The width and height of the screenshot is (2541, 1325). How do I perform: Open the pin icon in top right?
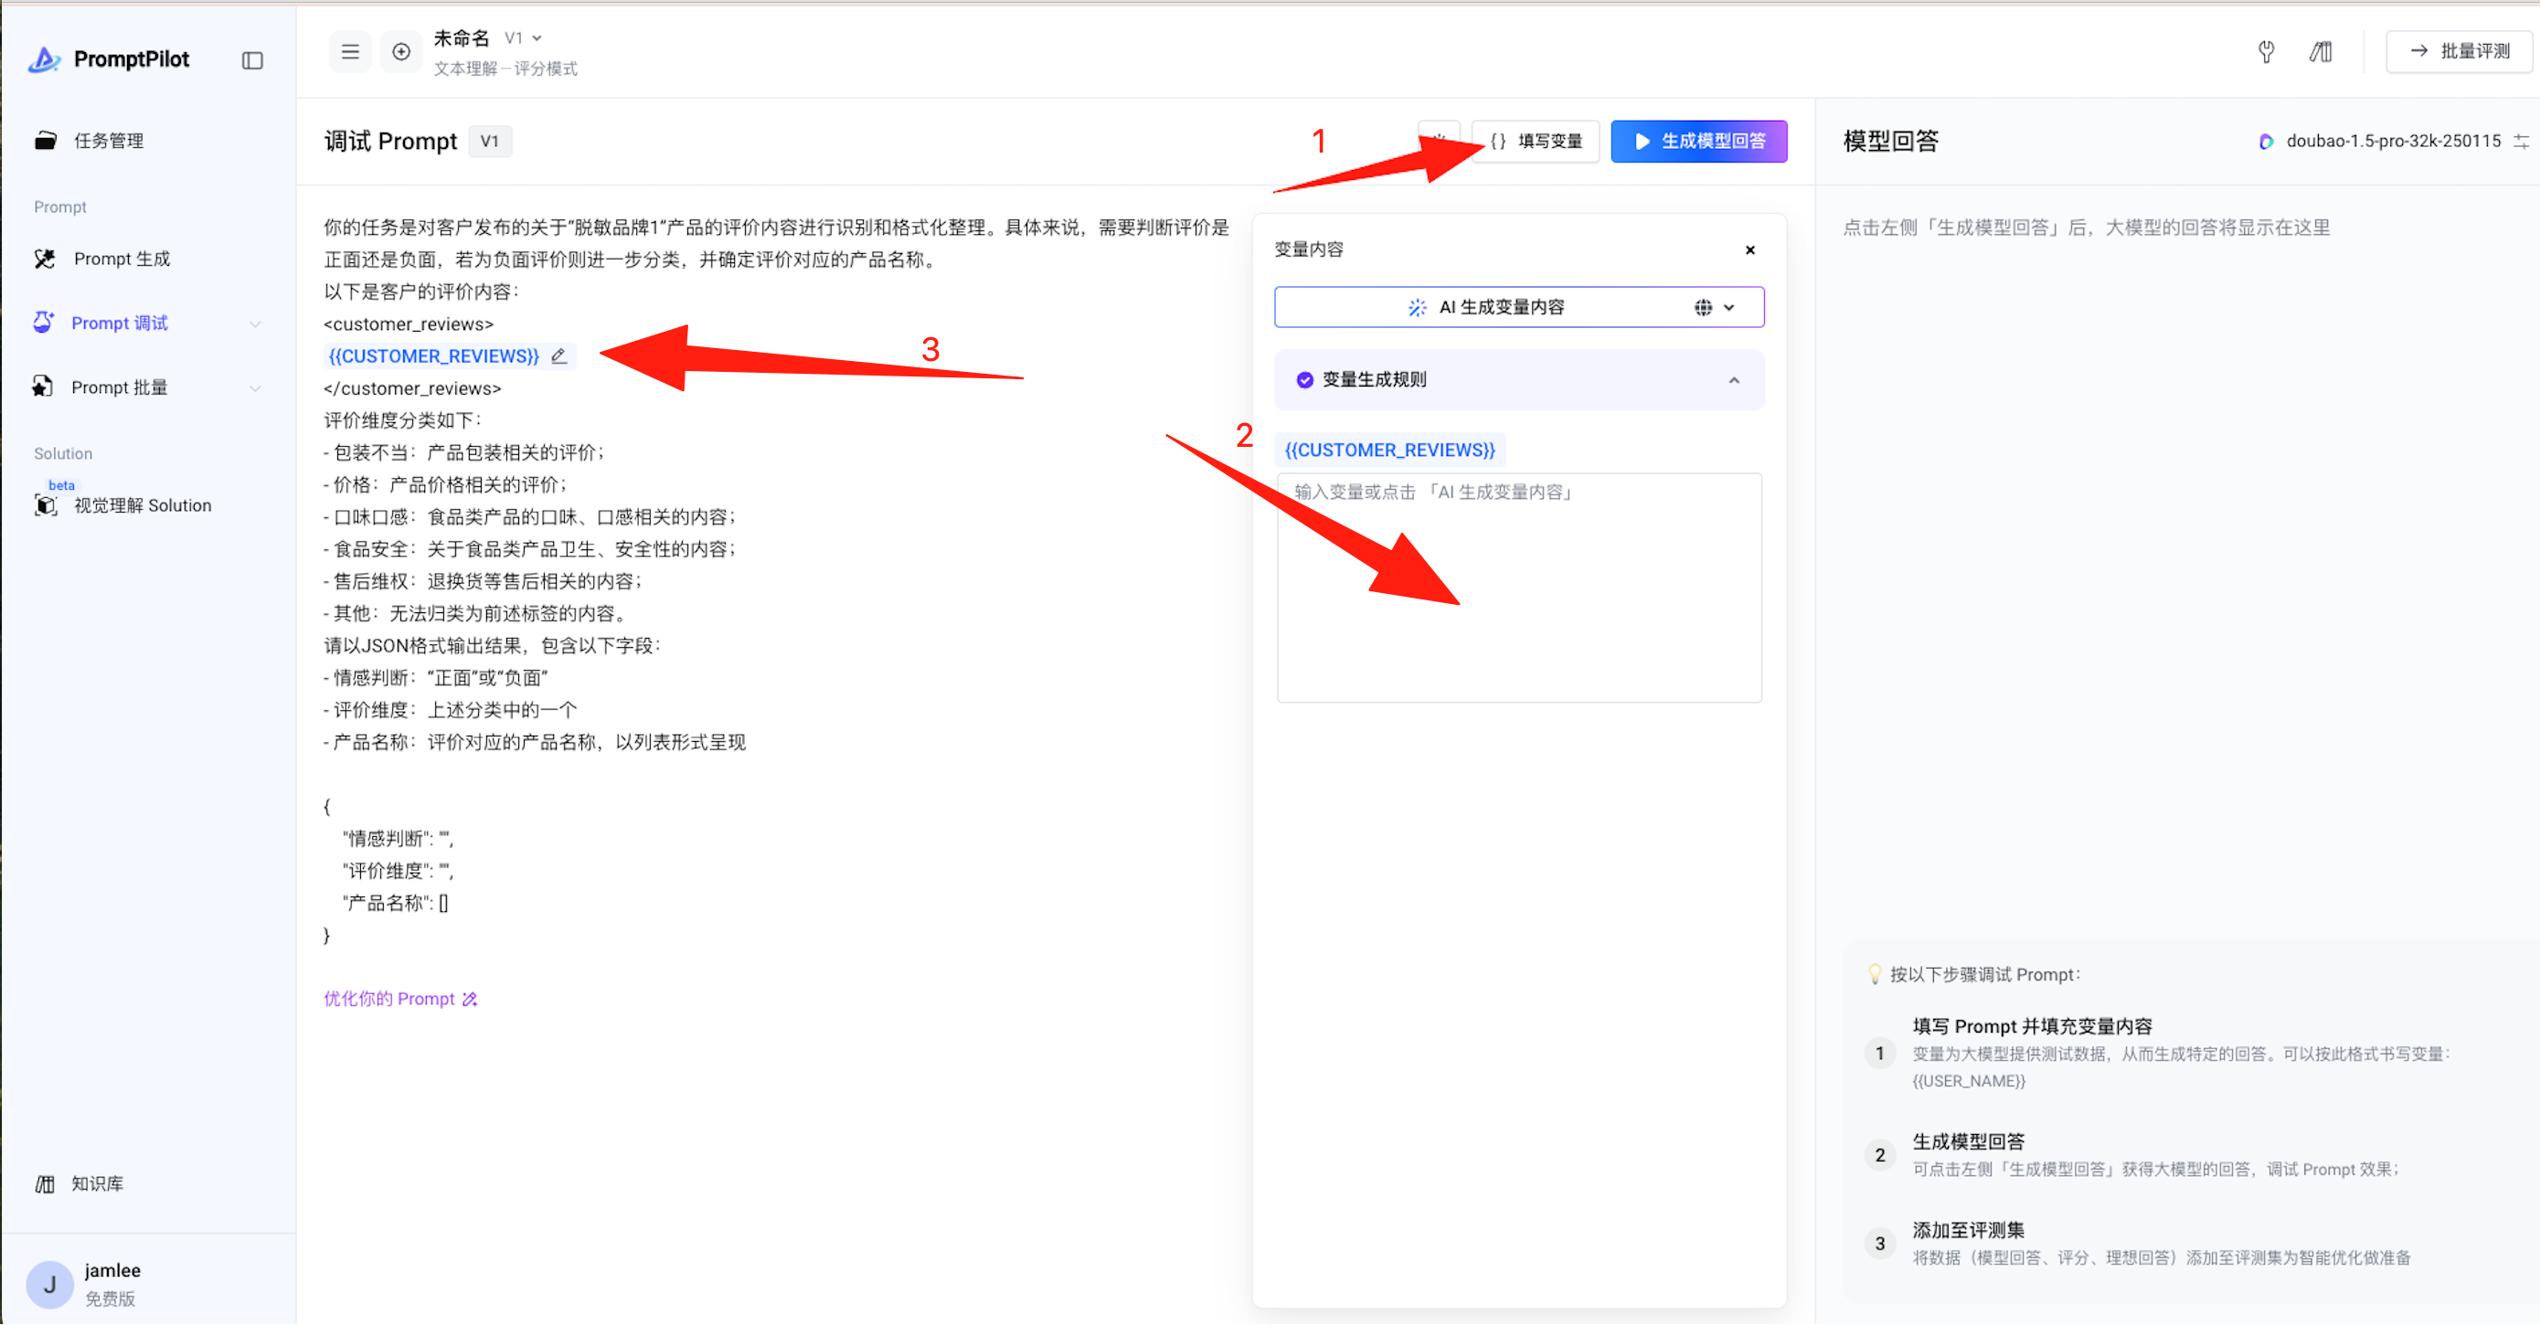coord(2266,51)
